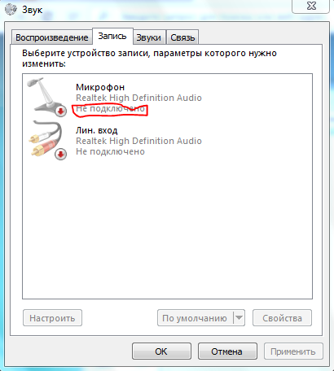Click the По умолчанию button
The image size is (334, 371).
click(x=195, y=317)
